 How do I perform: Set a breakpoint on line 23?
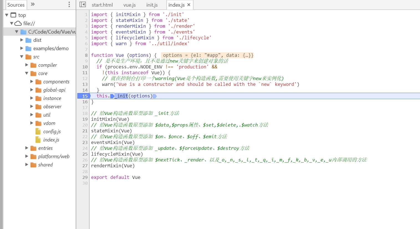85,143
